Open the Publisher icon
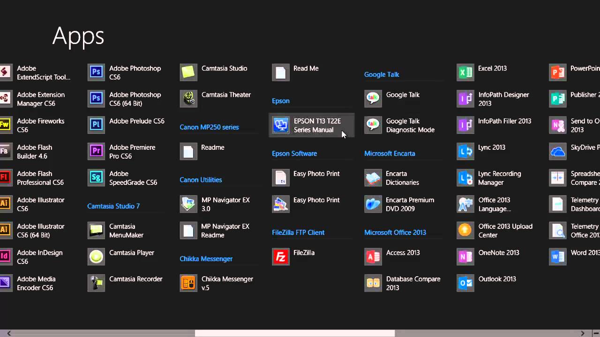Viewport: 600px width, 337px height. coord(558,99)
